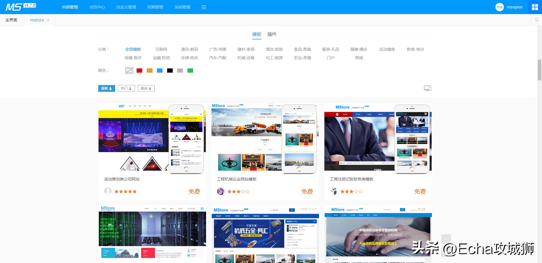Screen dimensions: 542x263
Task: Toggle the gray color filter
Action: pos(180,70)
